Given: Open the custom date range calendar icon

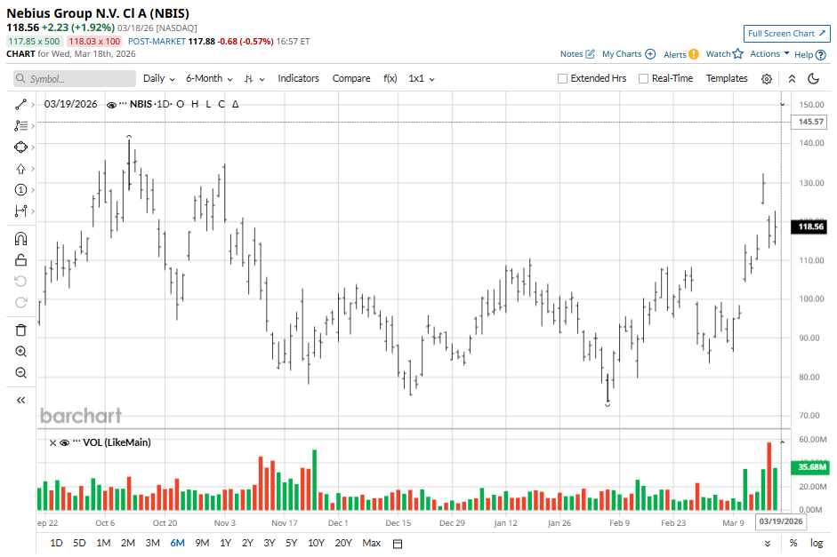Looking at the screenshot, I should (x=398, y=544).
